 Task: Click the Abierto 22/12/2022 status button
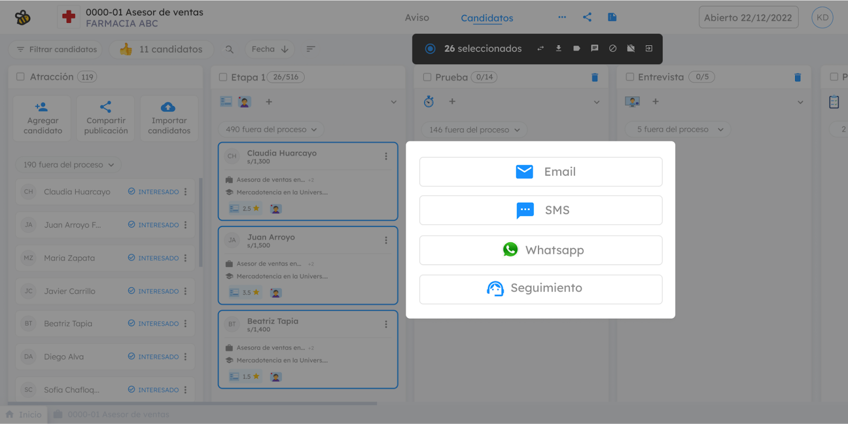pyautogui.click(x=748, y=17)
